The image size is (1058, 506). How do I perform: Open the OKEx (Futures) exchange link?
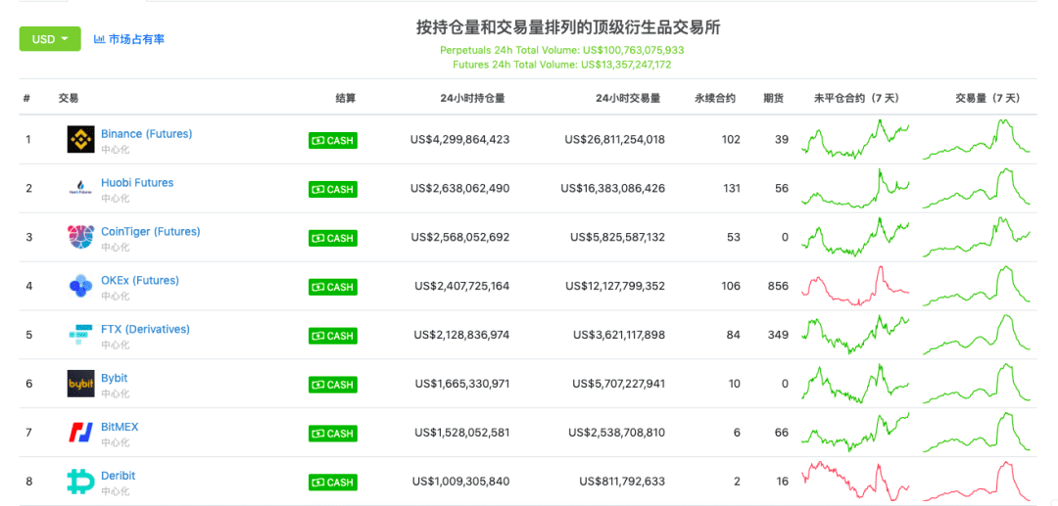pyautogui.click(x=140, y=280)
